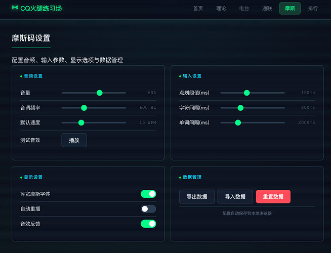This screenshot has width=331, height=253.
Task: Click the 音效反馈 label text
Action: (x=30, y=224)
